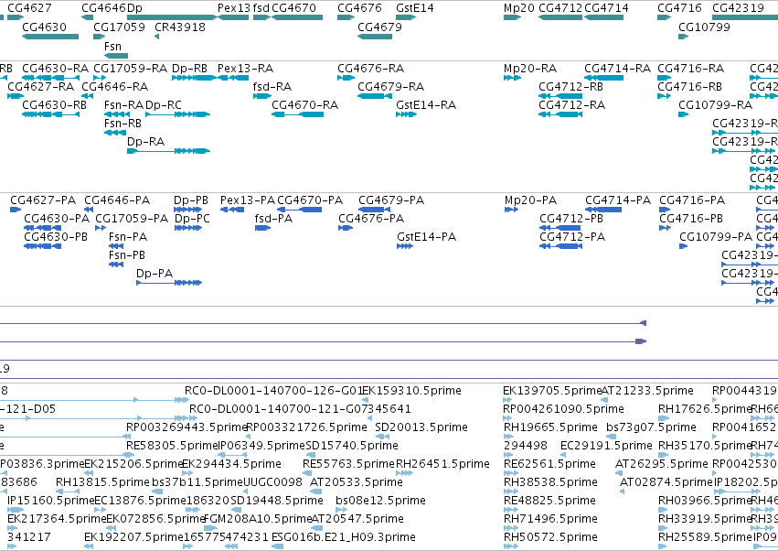778x551 pixels.
Task: Click the CG4712-RB transcript label
Action: click(x=571, y=86)
